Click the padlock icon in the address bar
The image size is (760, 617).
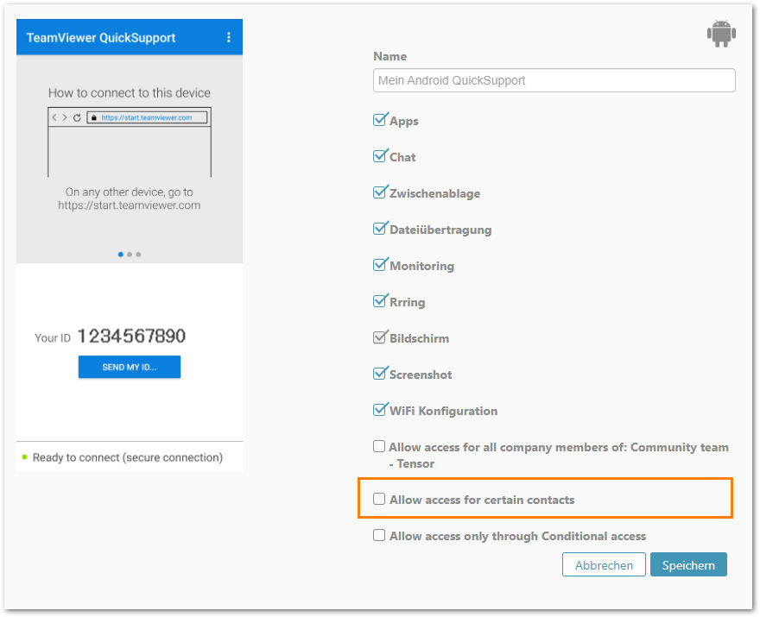pos(94,117)
